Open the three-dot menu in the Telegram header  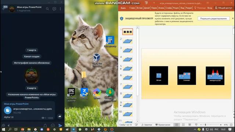point(60,9)
